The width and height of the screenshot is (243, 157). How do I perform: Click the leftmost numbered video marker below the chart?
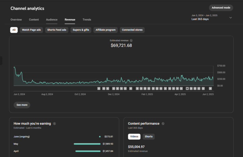(x=99, y=89)
